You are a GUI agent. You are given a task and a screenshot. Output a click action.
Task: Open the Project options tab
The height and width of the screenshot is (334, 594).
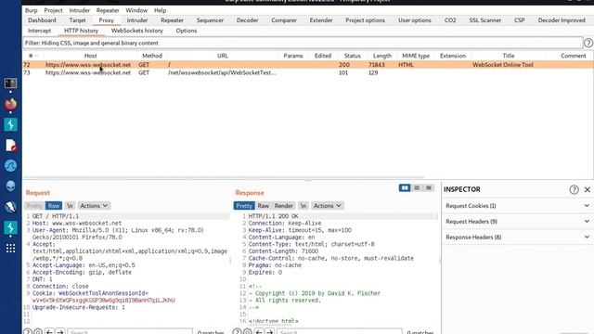tap(365, 20)
